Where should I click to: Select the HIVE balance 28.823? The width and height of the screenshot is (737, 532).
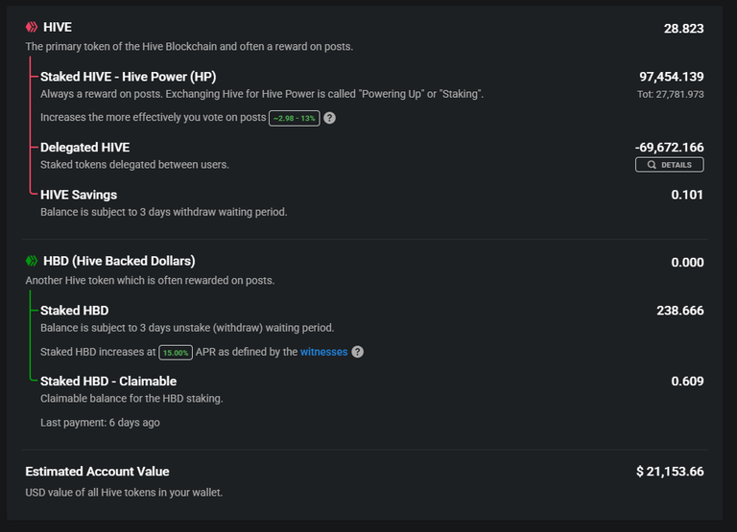point(684,29)
